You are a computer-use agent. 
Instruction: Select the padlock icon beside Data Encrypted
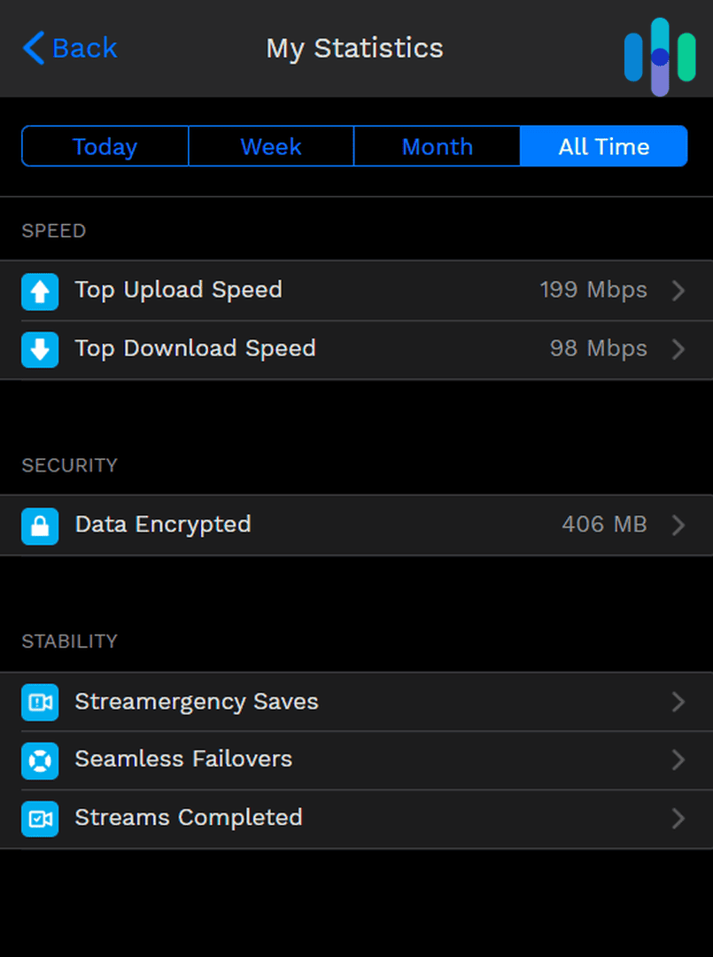(x=39, y=525)
